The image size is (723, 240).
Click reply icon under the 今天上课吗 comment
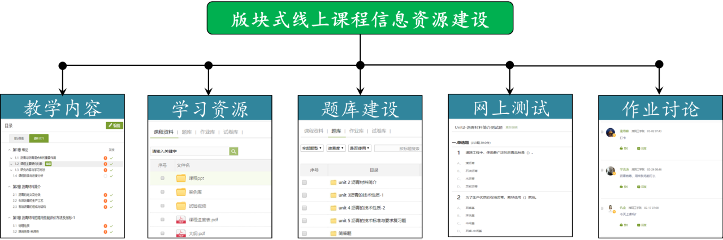click(x=639, y=225)
